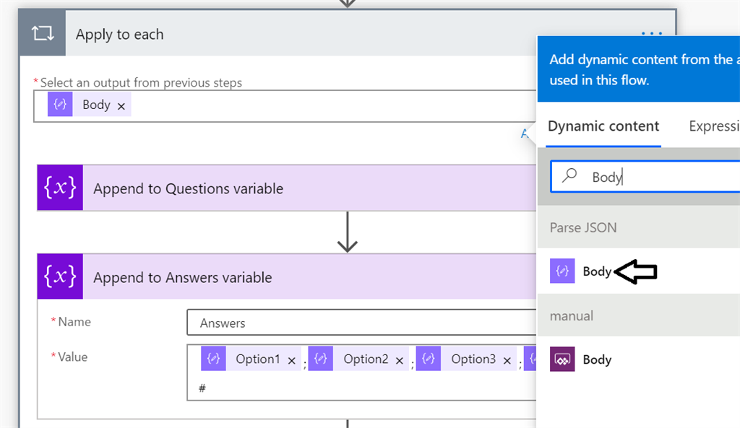Click the Body icon under manual section

coord(564,359)
